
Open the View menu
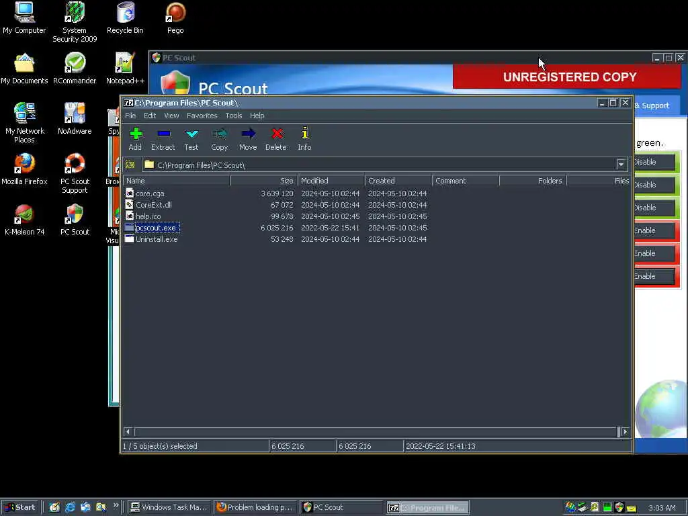(171, 116)
